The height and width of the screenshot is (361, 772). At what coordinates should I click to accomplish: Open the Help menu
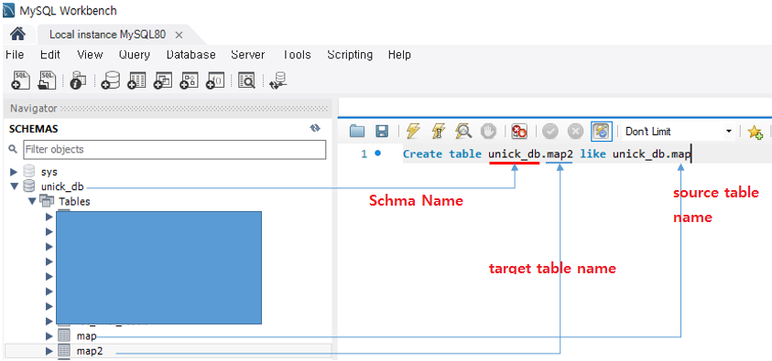tap(399, 55)
